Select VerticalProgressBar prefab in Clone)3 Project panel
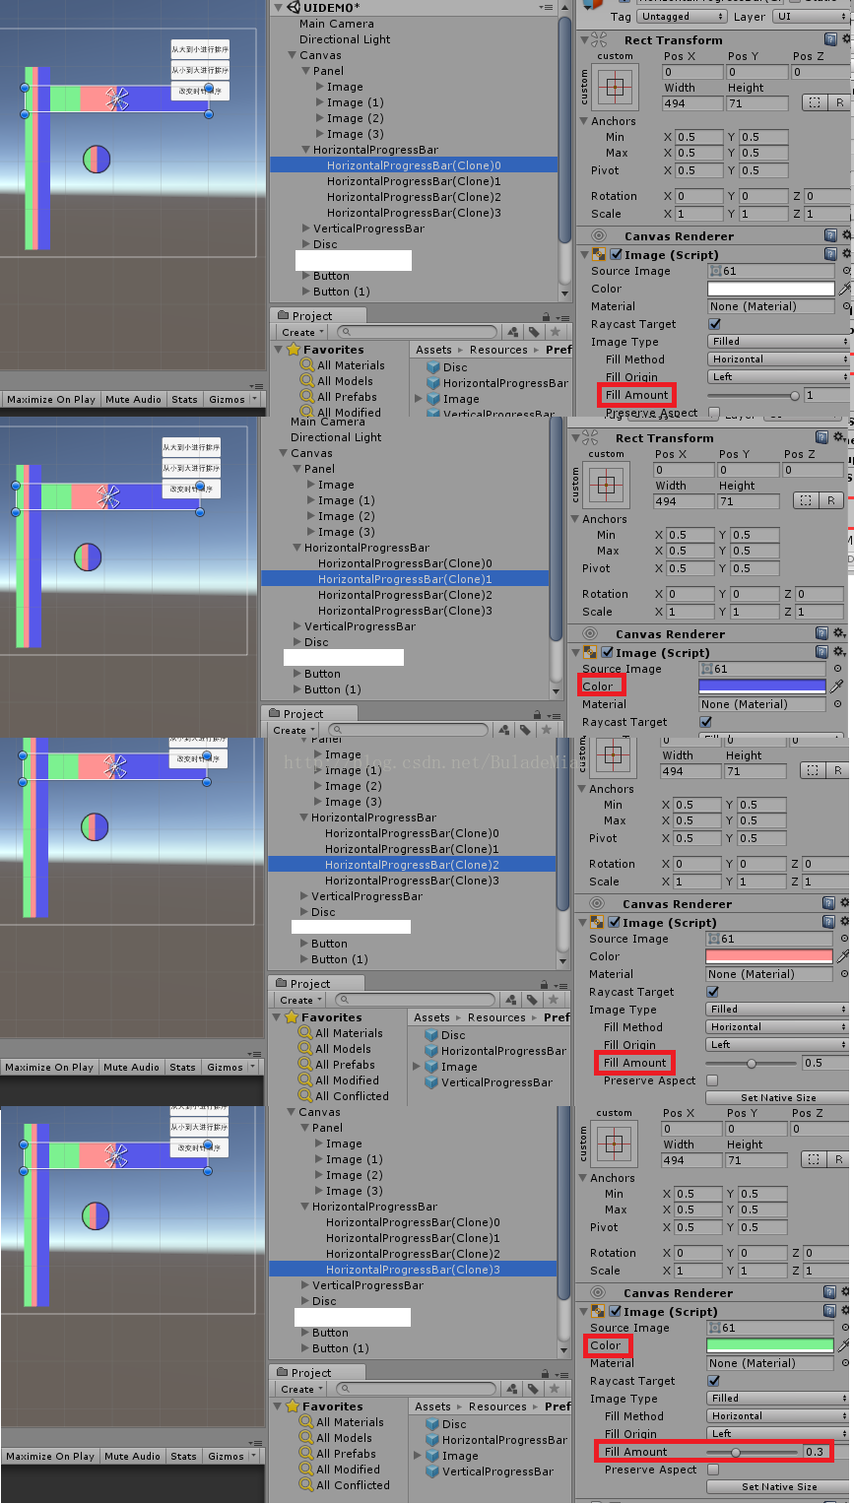This screenshot has height=1504, width=854. pyautogui.click(x=489, y=1471)
